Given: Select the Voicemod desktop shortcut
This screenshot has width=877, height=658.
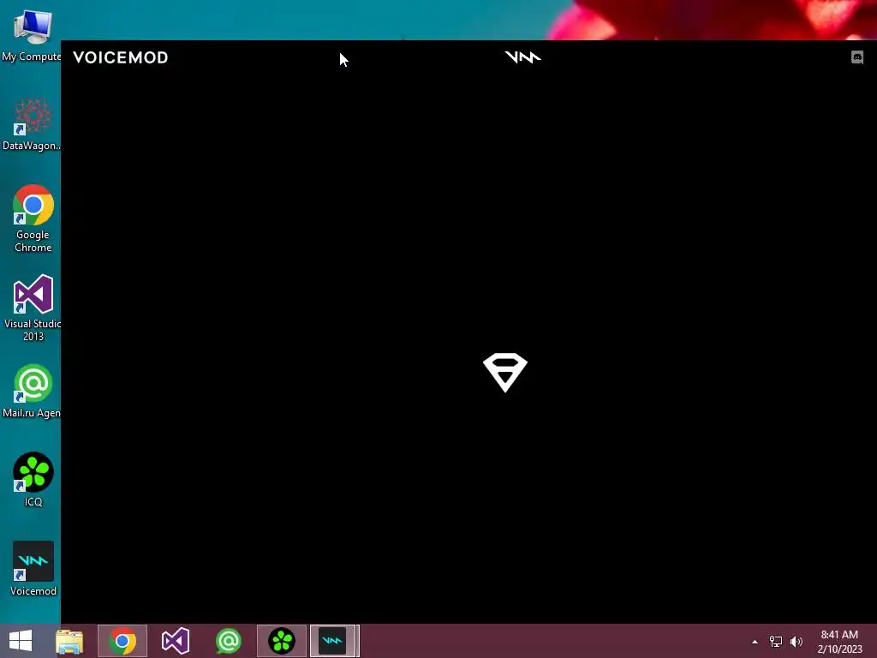Looking at the screenshot, I should click(33, 569).
